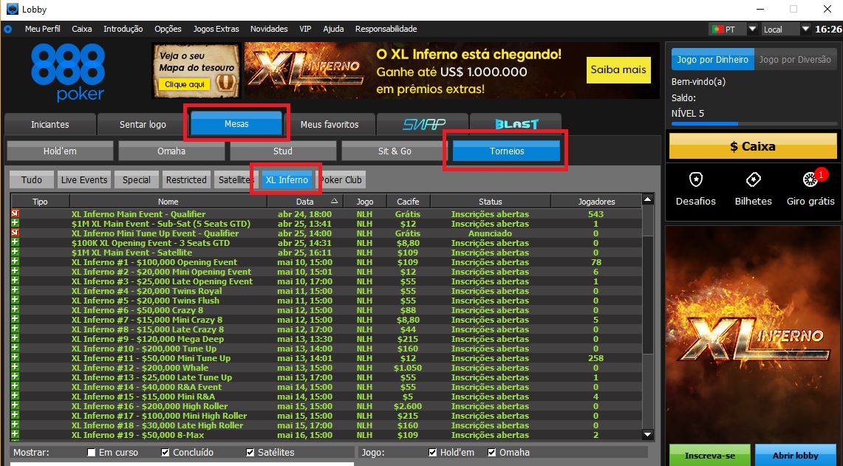Open the SNAP tab
Screen dimensions: 843x466
(423, 124)
